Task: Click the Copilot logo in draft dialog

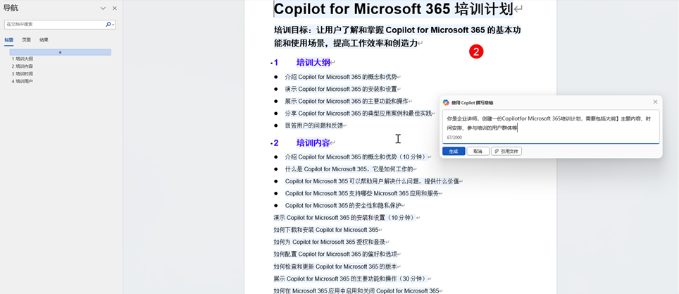Action: (446, 102)
